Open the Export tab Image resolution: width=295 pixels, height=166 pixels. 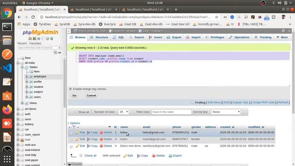[174, 37]
